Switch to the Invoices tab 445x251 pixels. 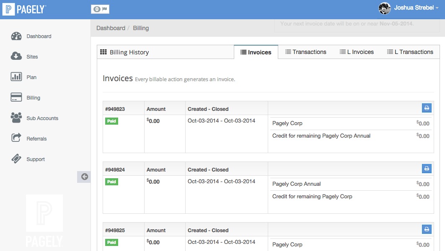pyautogui.click(x=256, y=52)
